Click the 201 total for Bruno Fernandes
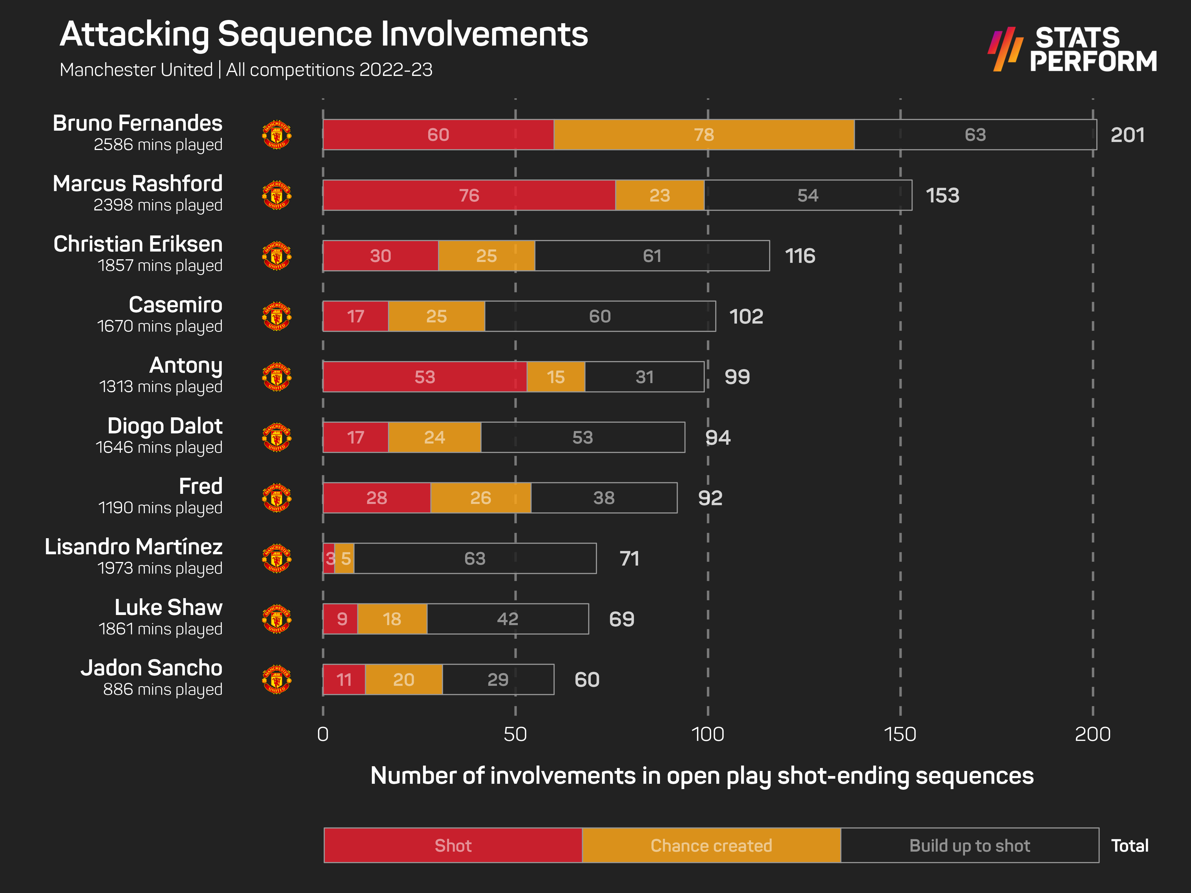The height and width of the screenshot is (893, 1191). click(x=1127, y=135)
